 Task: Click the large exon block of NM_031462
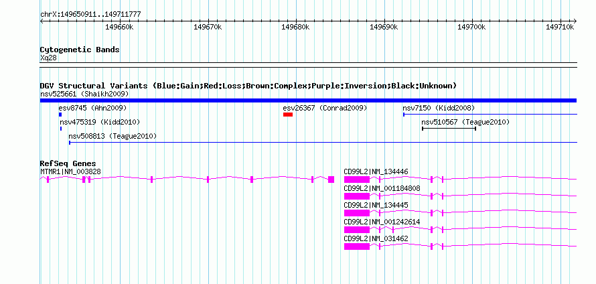pyautogui.click(x=356, y=246)
